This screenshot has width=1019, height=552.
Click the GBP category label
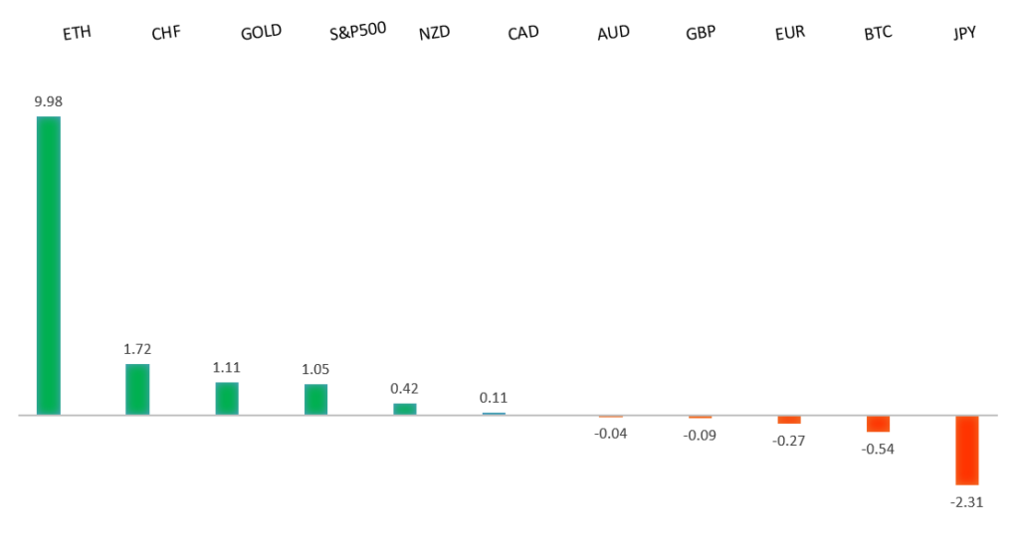pos(703,33)
